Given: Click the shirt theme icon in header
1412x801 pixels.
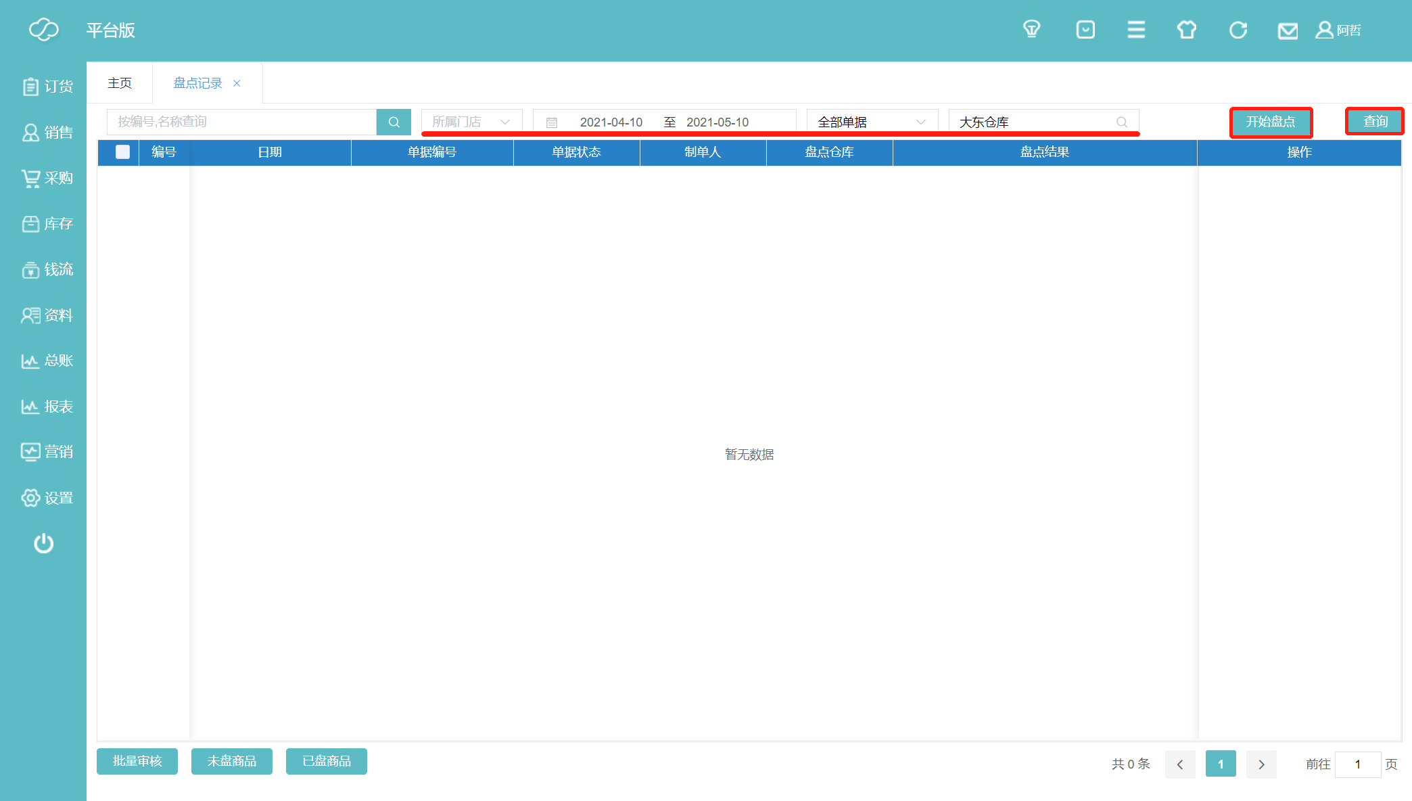Looking at the screenshot, I should click(x=1186, y=30).
